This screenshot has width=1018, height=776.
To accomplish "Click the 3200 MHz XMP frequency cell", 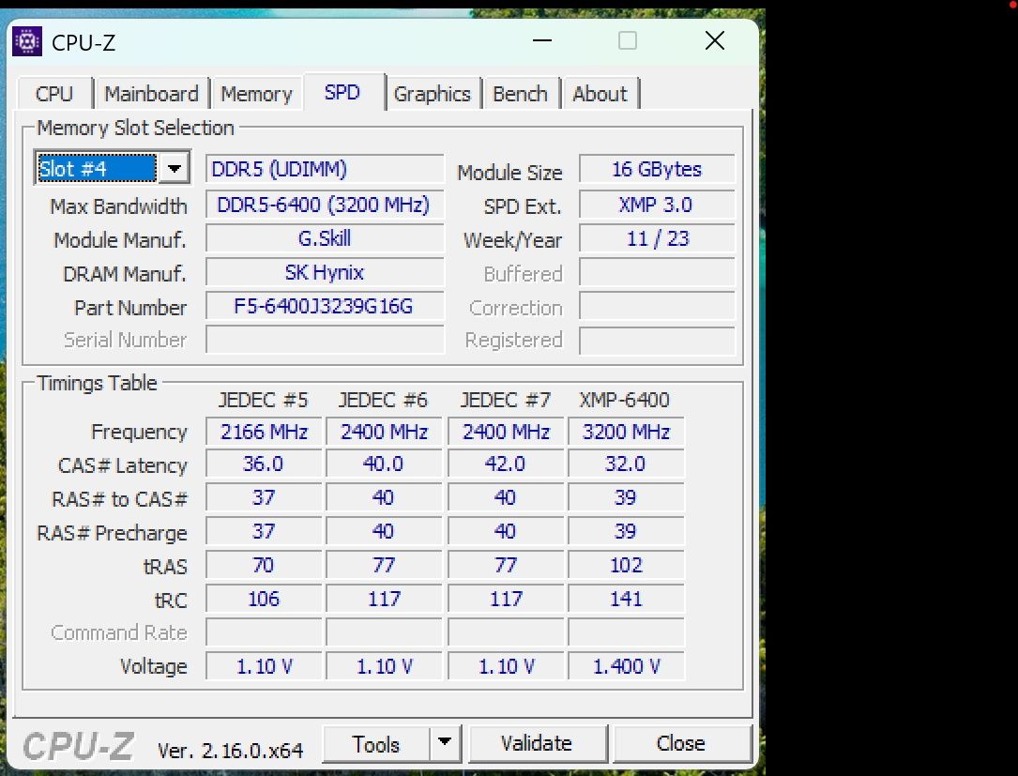I will click(x=626, y=432).
